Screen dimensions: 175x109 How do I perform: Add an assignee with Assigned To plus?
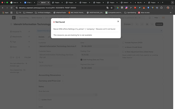click(x=29, y=32)
